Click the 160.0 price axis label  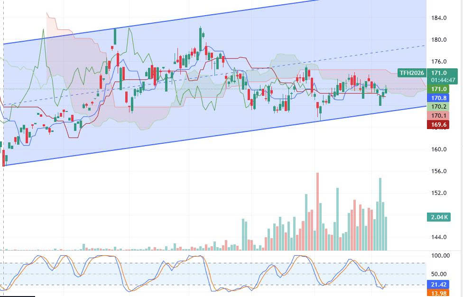[438, 149]
